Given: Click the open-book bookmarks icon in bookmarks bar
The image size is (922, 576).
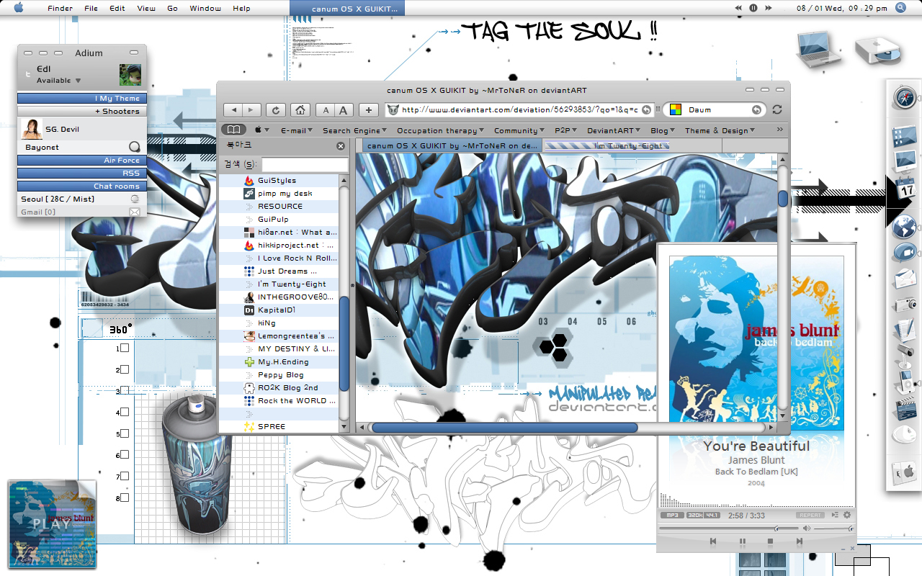Looking at the screenshot, I should [x=233, y=130].
